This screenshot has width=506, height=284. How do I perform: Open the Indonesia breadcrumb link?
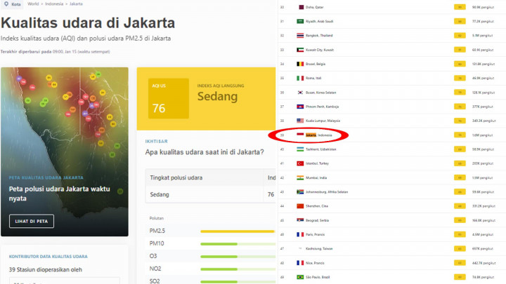(54, 4)
